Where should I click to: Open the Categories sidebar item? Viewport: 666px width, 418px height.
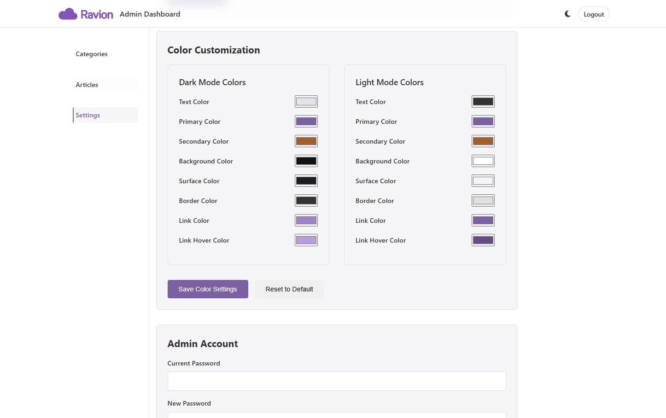coord(92,54)
